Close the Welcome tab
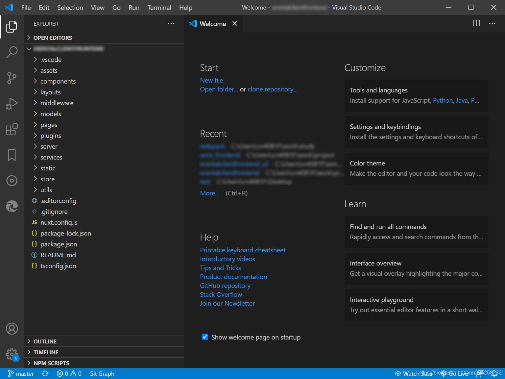Viewport: 505px width, 379px height. tap(235, 23)
